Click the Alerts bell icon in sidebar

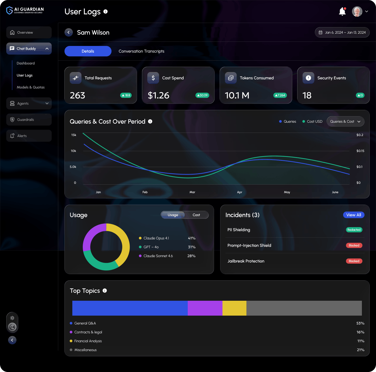pyautogui.click(x=12, y=136)
